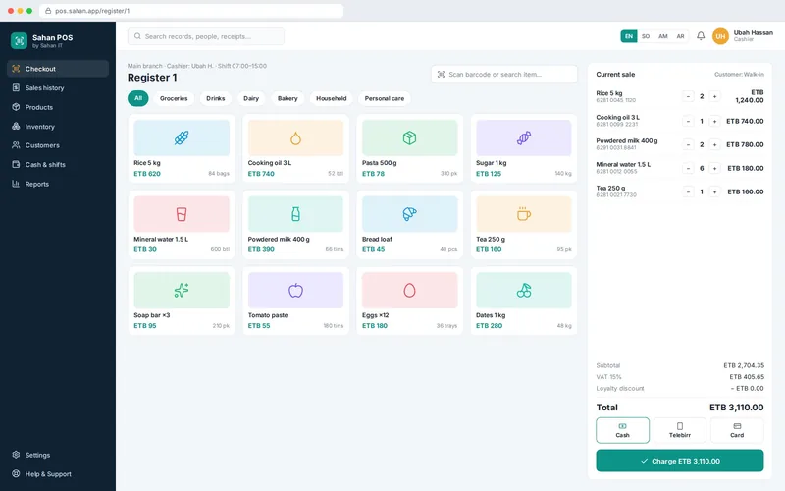Add Rice 5 kg product card
785x491 pixels.
tap(182, 148)
